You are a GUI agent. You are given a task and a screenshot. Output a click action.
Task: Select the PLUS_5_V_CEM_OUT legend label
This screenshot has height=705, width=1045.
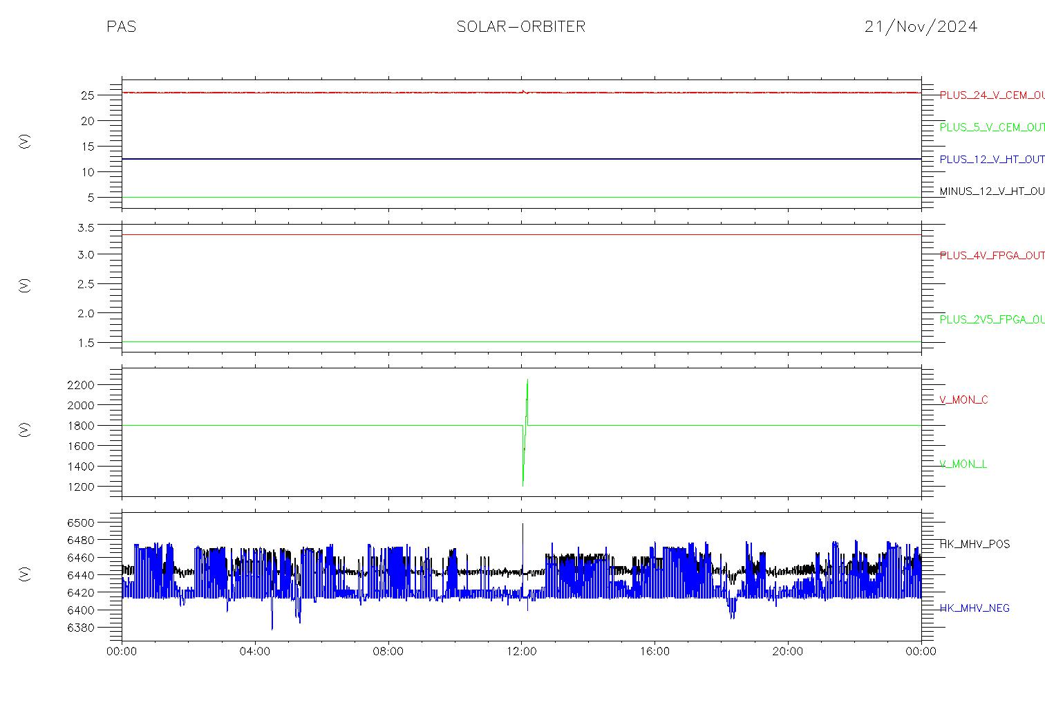pos(992,127)
